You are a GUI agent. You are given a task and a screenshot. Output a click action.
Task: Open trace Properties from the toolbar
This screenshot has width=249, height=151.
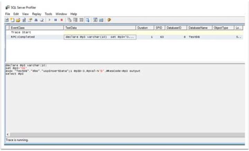[x=30, y=20]
